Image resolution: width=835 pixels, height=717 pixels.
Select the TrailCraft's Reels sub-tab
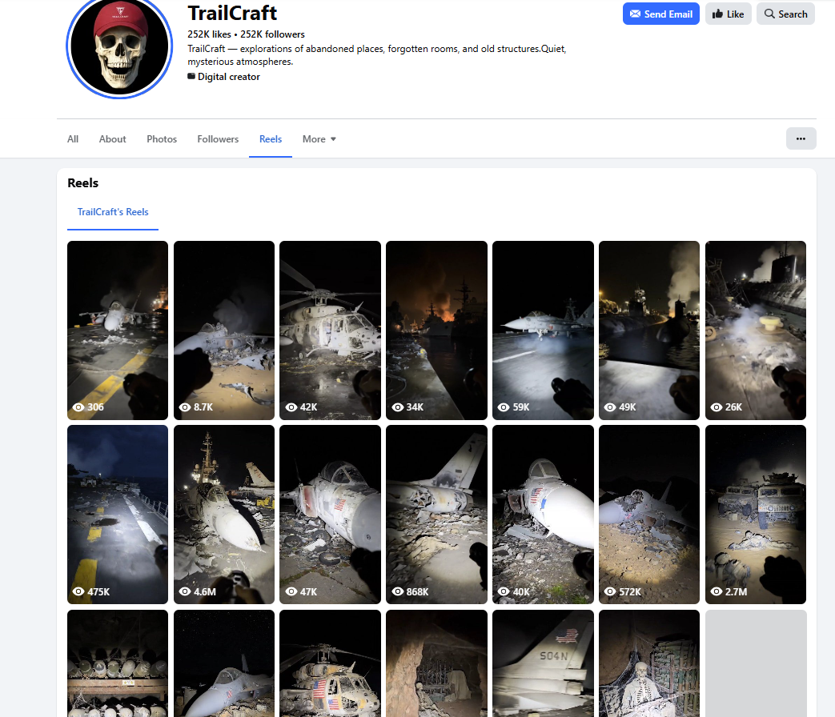[x=113, y=212]
